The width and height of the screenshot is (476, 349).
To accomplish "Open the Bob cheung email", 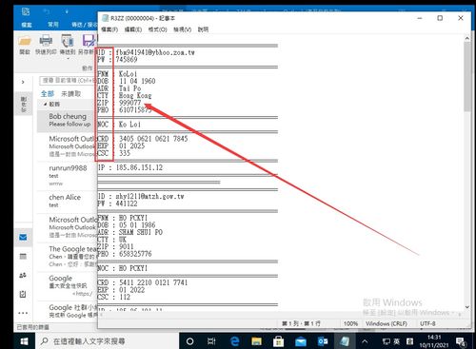I will pyautogui.click(x=68, y=120).
